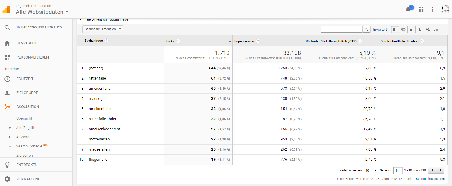Open the Alle Websitedaten view selector

point(42,12)
